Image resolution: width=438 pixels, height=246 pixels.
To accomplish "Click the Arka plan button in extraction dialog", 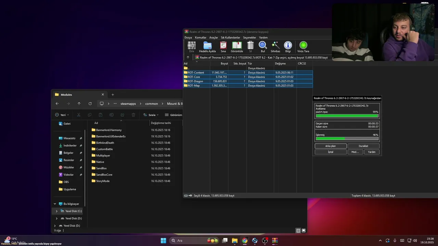I will click(x=331, y=146).
